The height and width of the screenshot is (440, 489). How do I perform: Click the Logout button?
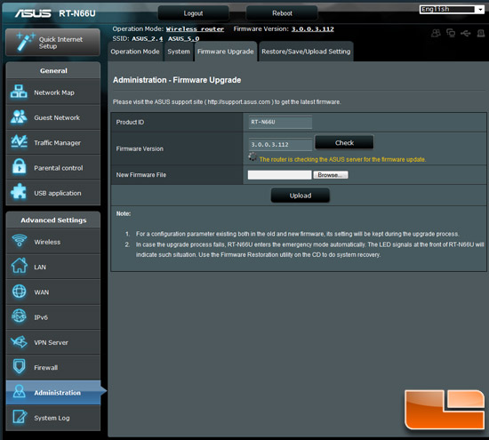pyautogui.click(x=193, y=13)
